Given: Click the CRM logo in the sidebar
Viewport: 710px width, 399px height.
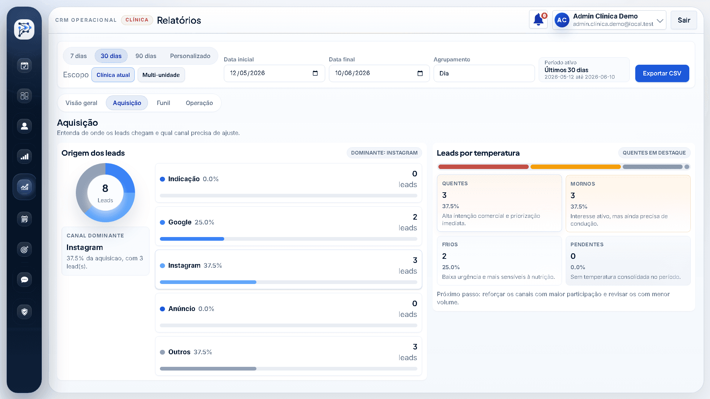Looking at the screenshot, I should (24, 29).
